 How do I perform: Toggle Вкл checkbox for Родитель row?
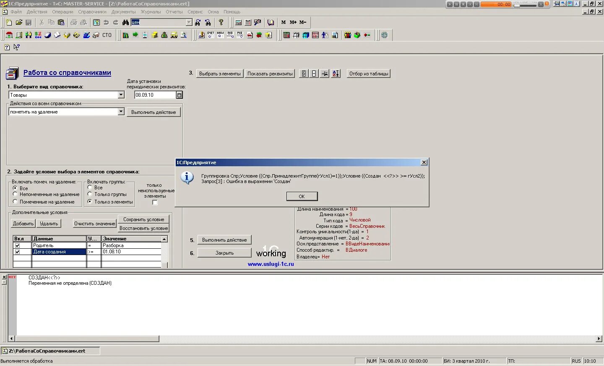(x=17, y=245)
